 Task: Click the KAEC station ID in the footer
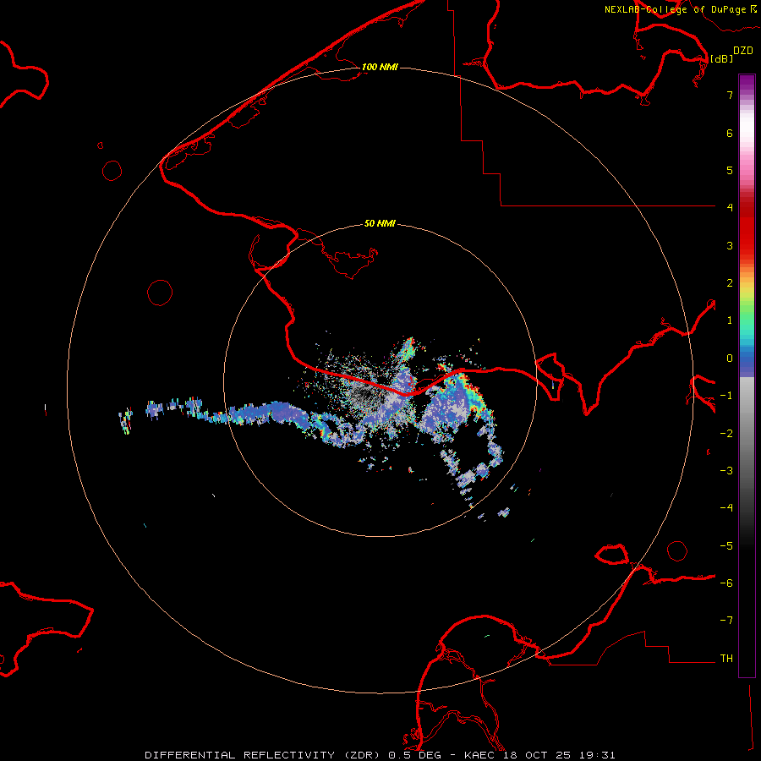481,755
